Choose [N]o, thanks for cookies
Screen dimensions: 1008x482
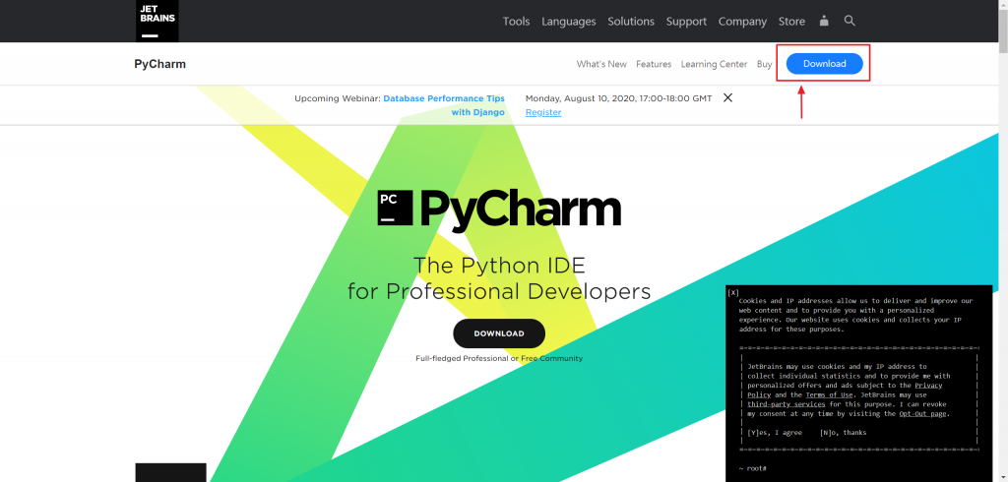click(843, 433)
